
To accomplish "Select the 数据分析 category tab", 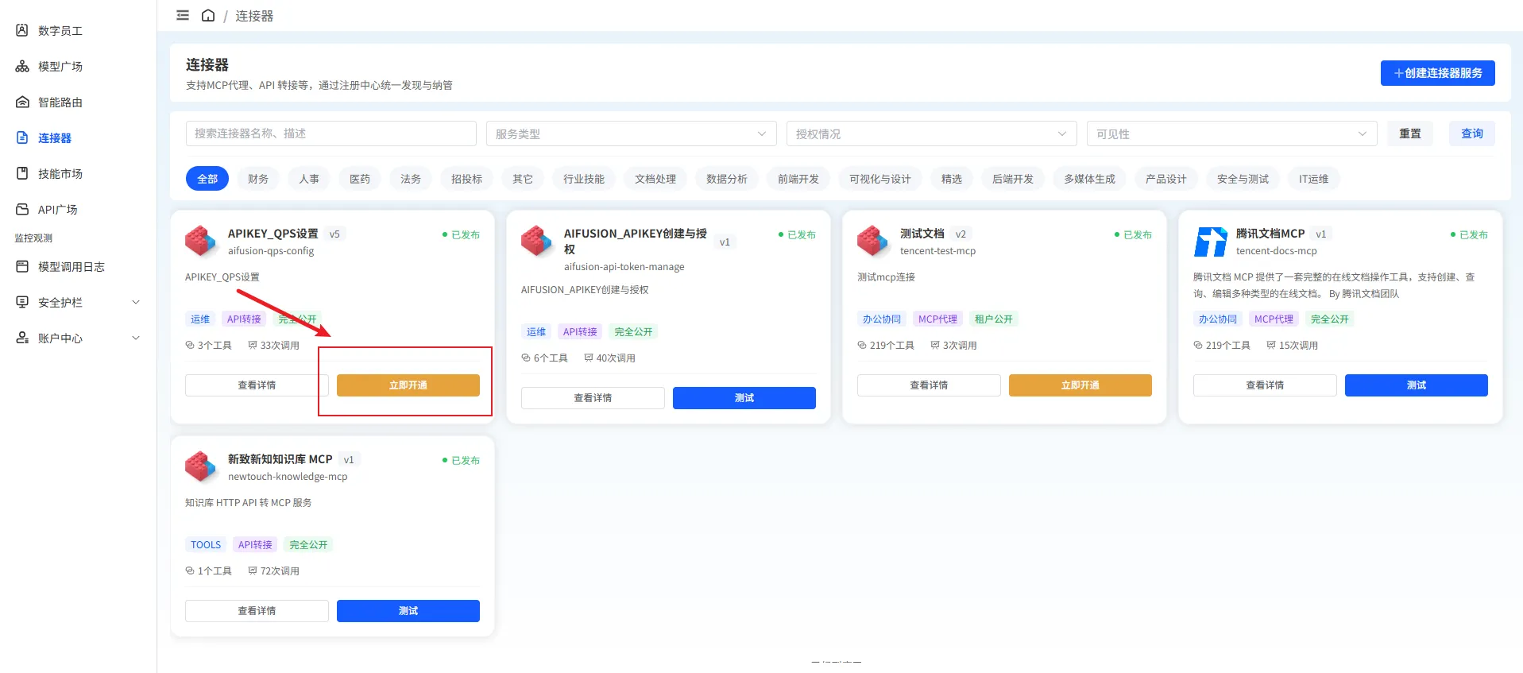I will pyautogui.click(x=727, y=179).
